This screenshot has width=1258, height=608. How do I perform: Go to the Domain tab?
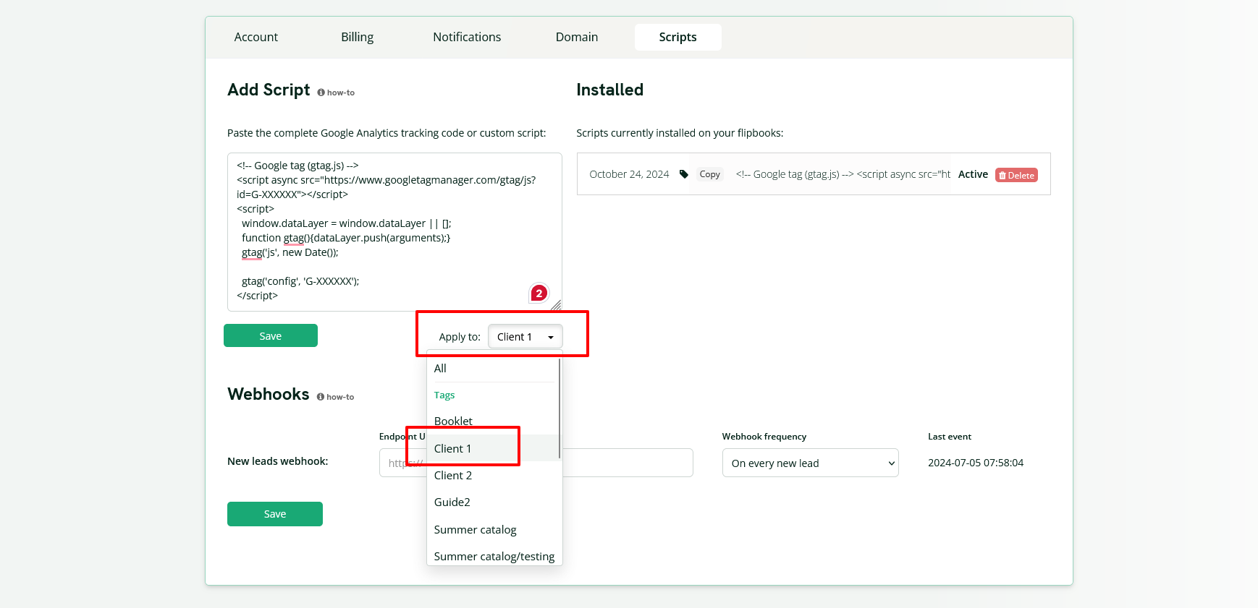pyautogui.click(x=576, y=37)
